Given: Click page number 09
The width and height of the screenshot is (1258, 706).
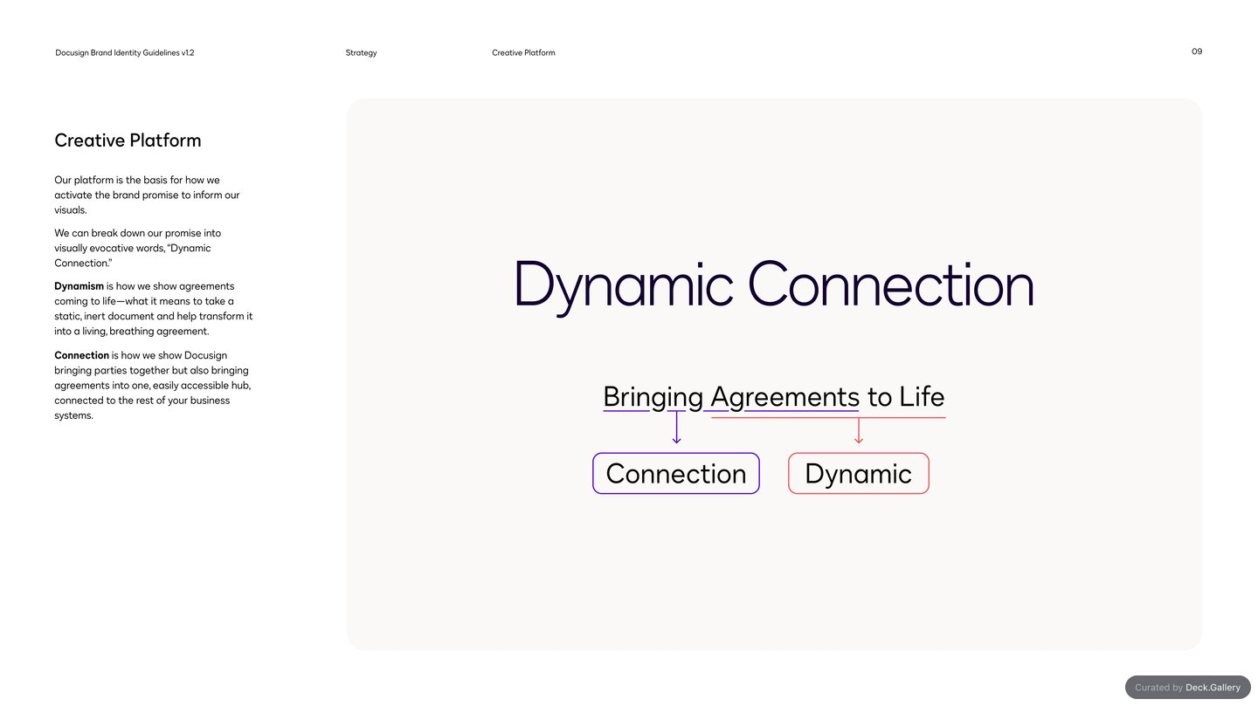Looking at the screenshot, I should point(1197,51).
